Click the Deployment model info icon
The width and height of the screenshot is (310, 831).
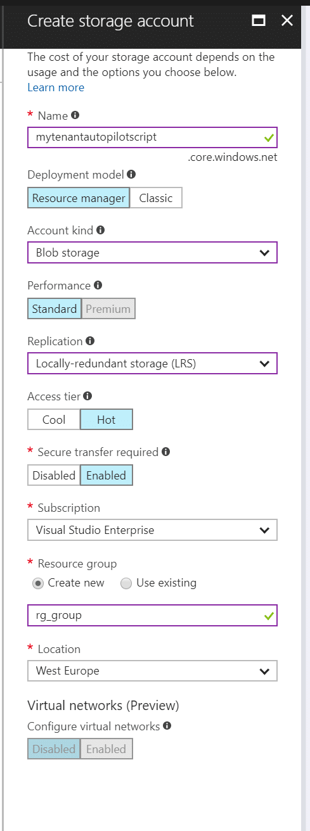point(131,174)
